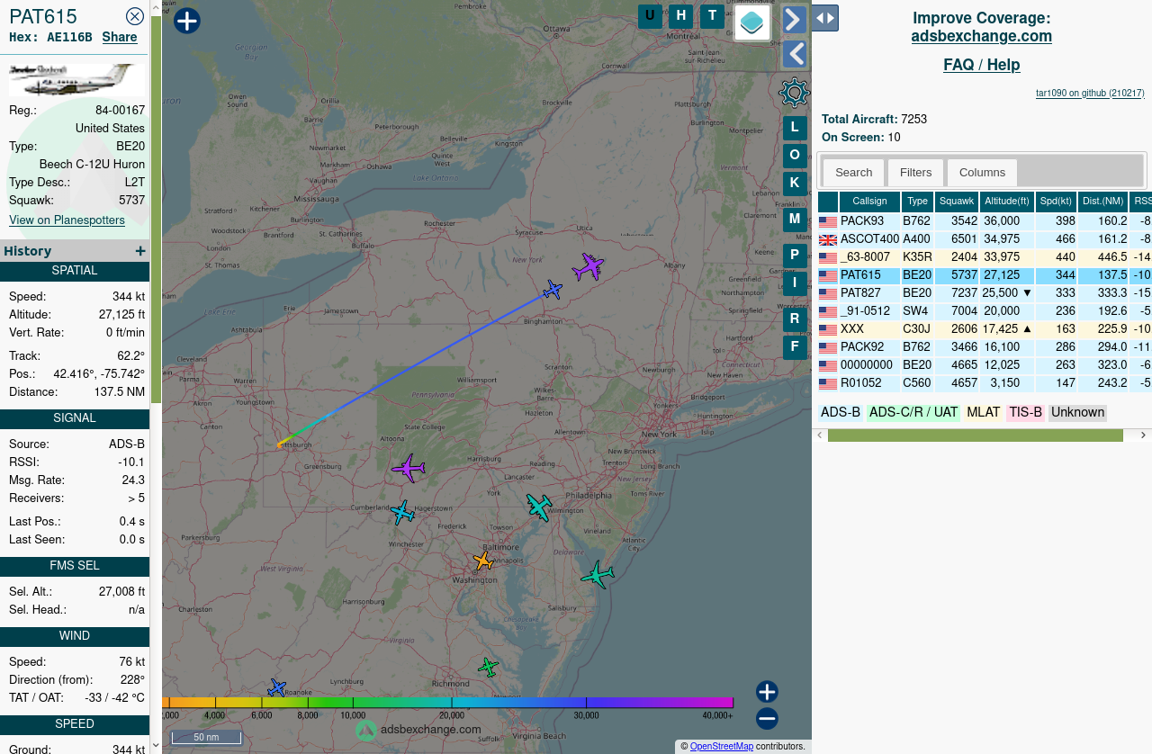Toggle the K map option button
This screenshot has height=754, width=1152.
(795, 184)
